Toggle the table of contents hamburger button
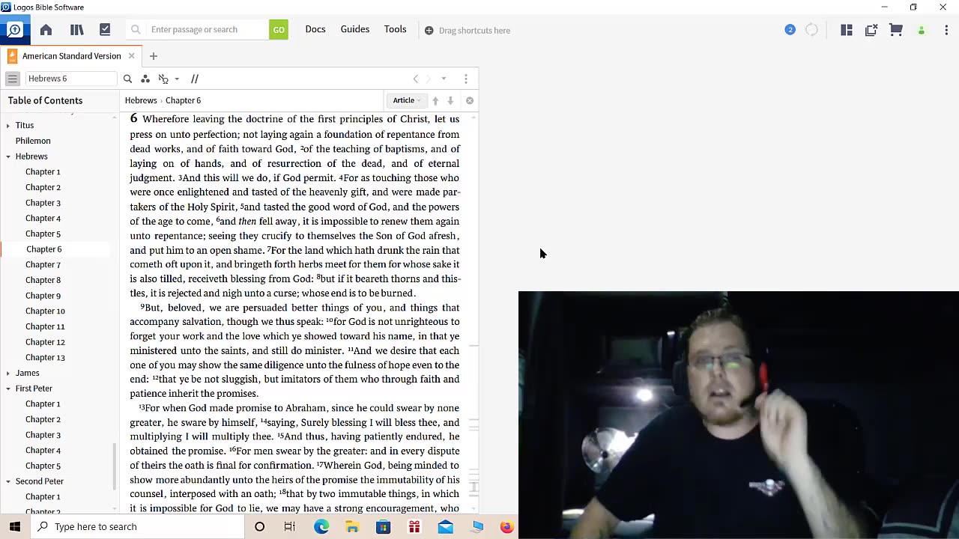Viewport: 959px width, 539px height. click(13, 79)
